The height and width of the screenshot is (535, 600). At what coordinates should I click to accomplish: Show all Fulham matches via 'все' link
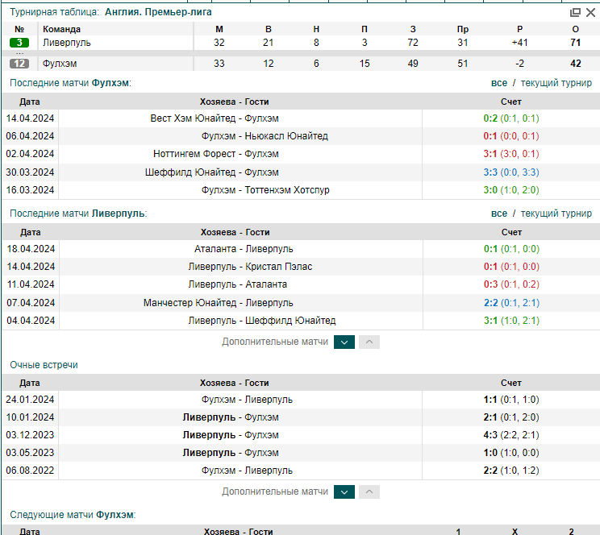499,83
